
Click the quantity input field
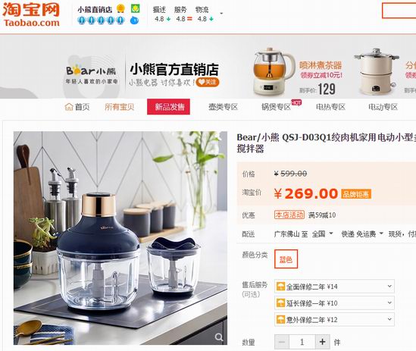click(302, 342)
